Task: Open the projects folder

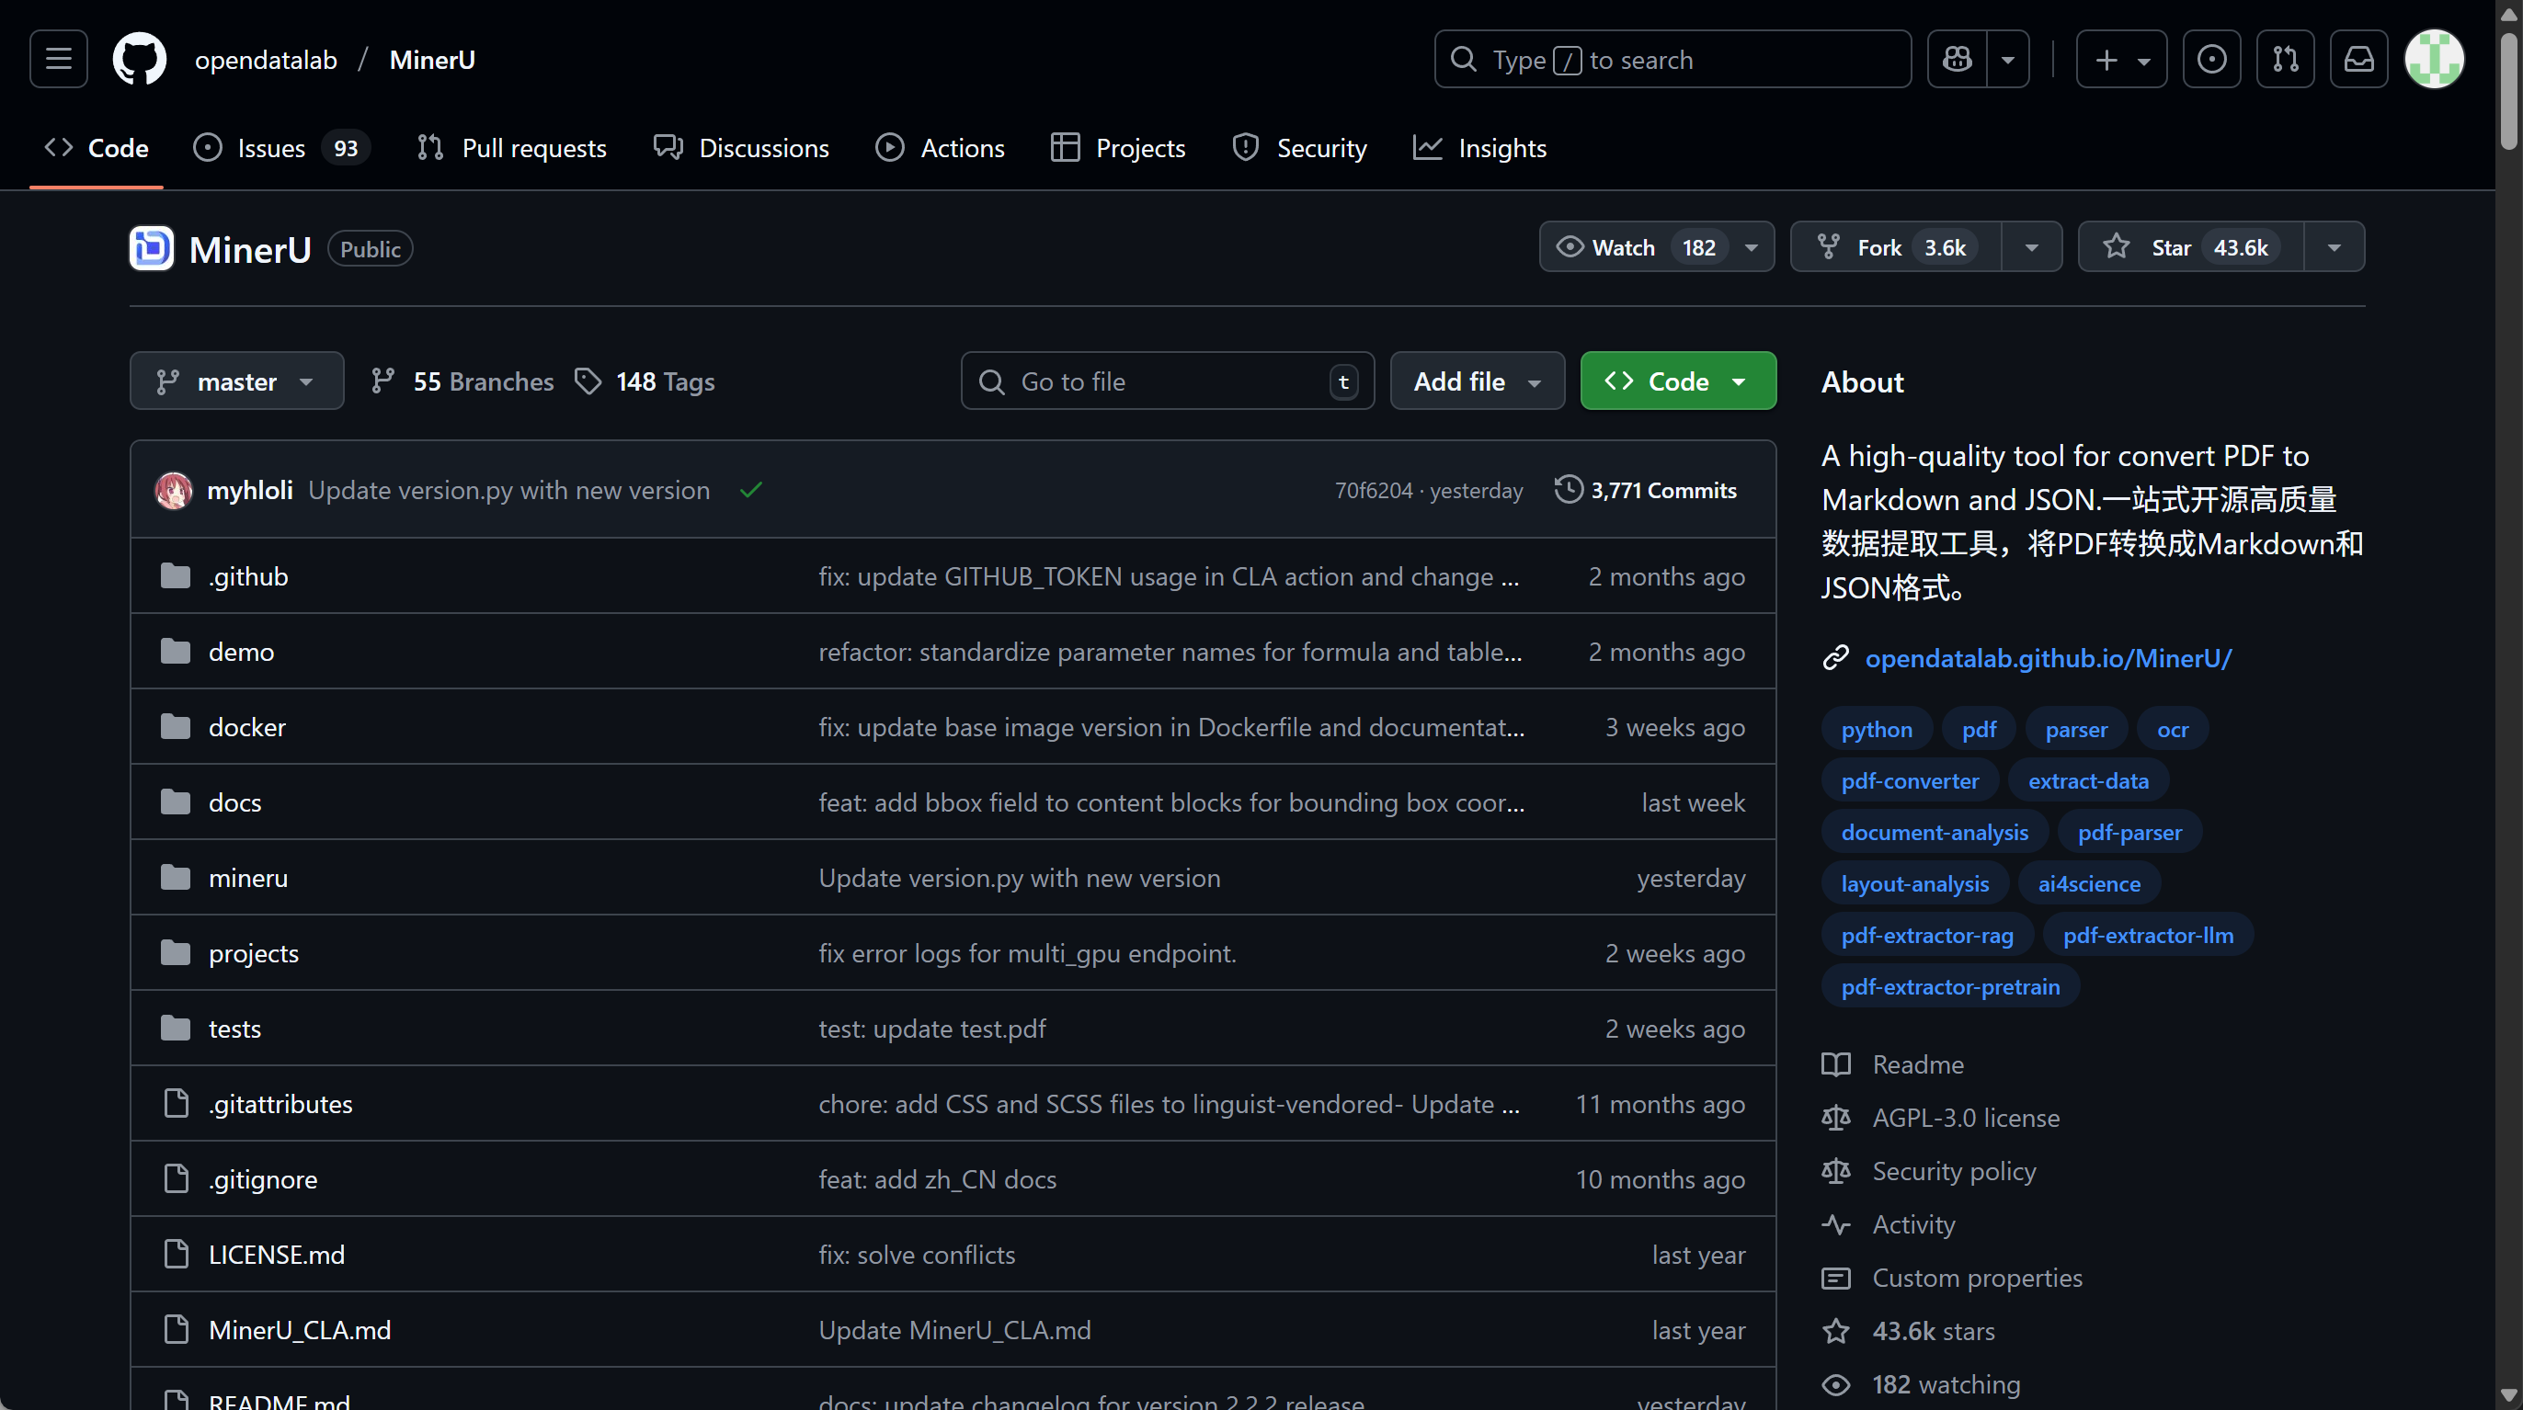Action: click(254, 954)
